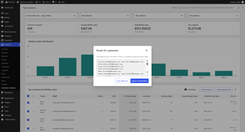This screenshot has height=132, width=245.
Task: Open the Year to date range dropdown
Action: [x=51, y=16]
